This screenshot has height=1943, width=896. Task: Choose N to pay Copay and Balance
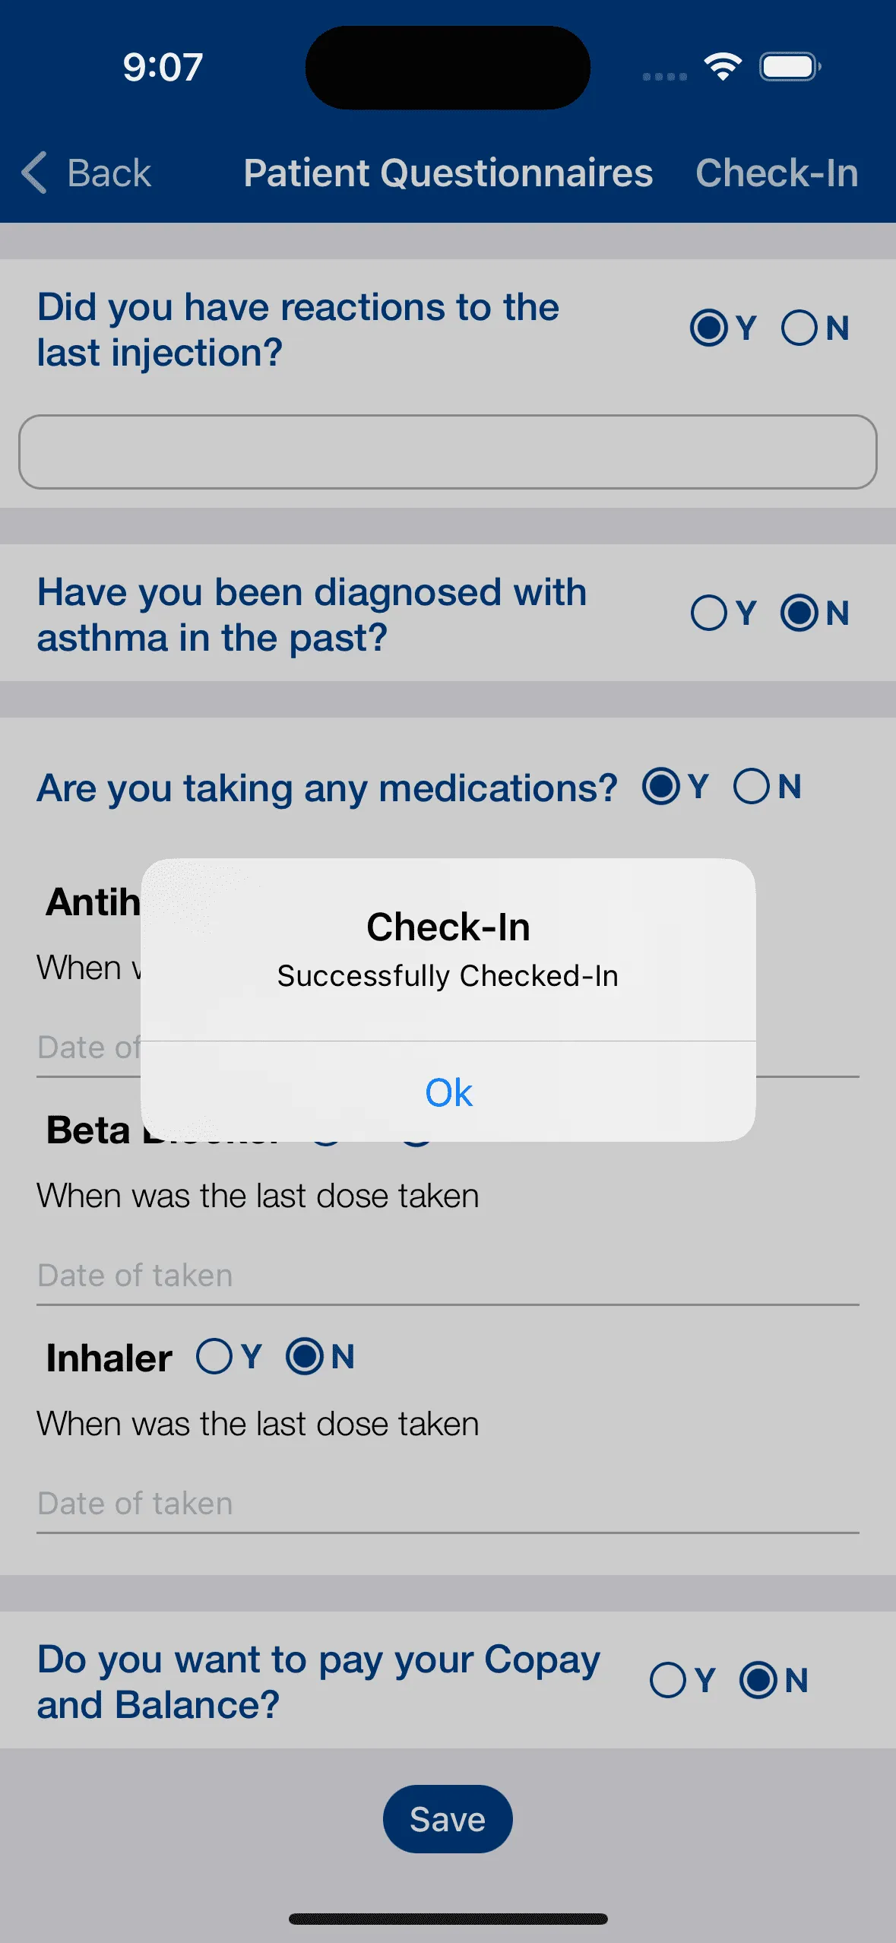(758, 1680)
